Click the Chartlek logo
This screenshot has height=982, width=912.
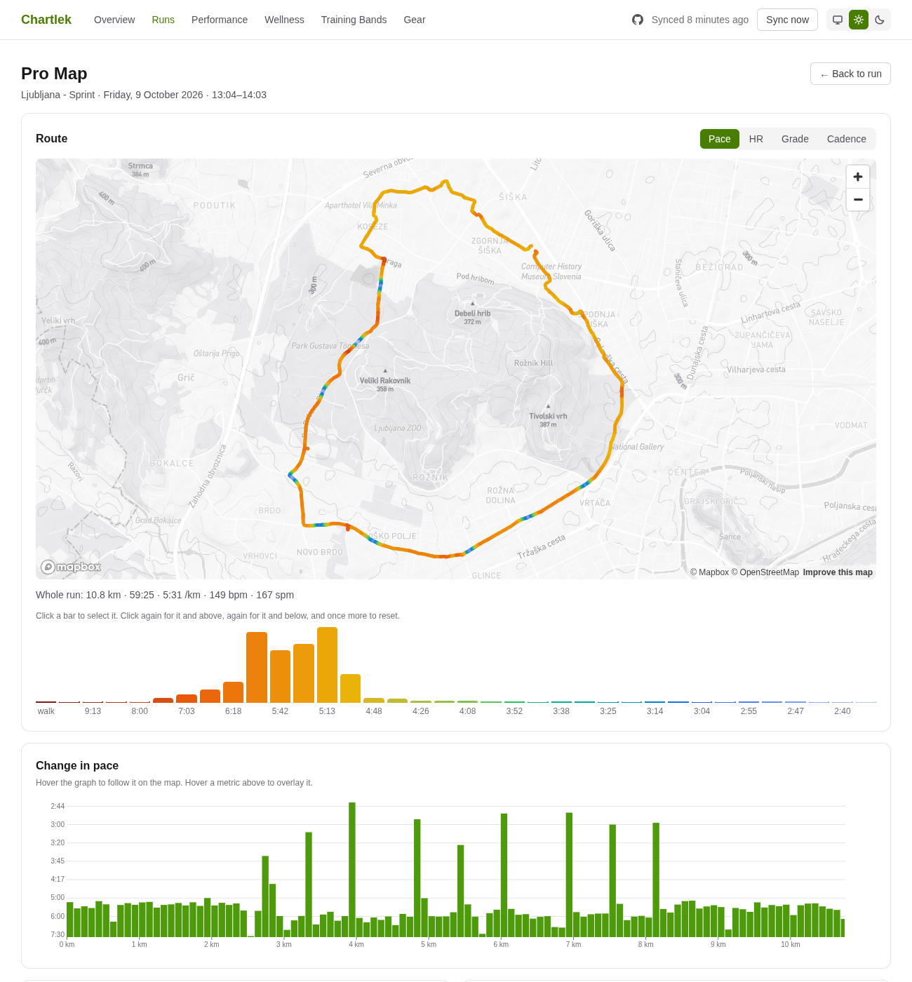click(x=46, y=20)
